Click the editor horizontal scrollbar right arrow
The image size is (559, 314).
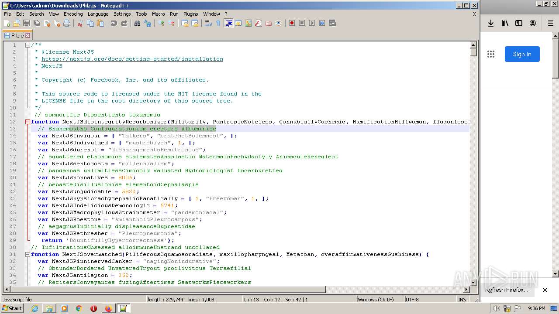tap(466, 289)
